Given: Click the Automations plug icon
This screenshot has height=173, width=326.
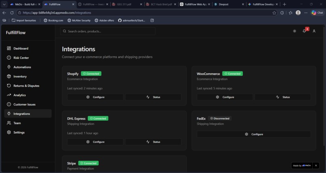Looking at the screenshot, I should point(9,67).
